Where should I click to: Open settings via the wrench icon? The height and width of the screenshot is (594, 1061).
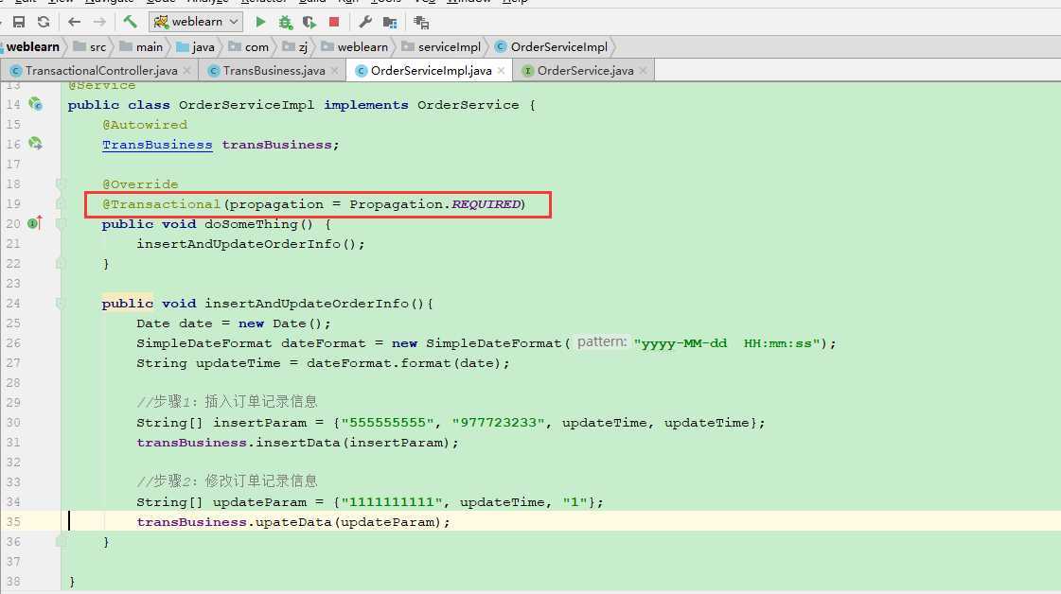click(x=365, y=23)
